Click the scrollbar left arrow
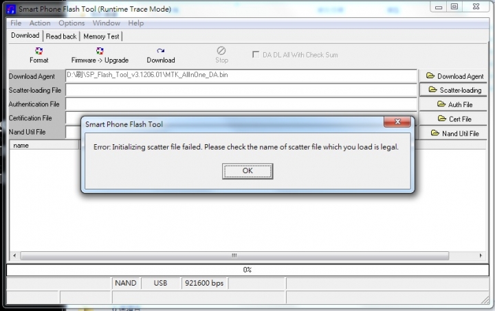 pos(14,255)
